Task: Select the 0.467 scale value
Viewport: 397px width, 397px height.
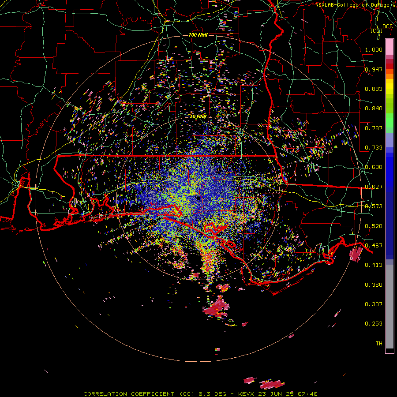Action: pos(374,245)
